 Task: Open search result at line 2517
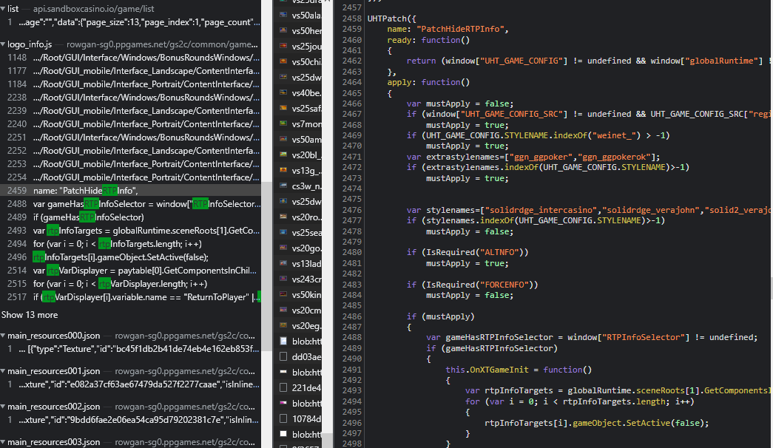click(133, 297)
